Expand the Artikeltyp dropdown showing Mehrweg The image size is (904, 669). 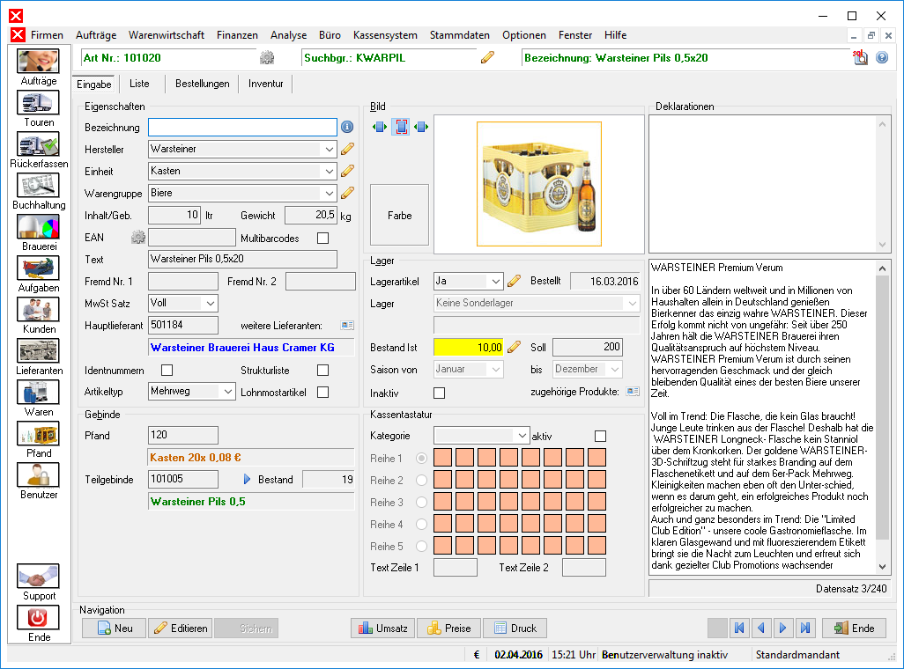pyautogui.click(x=228, y=392)
